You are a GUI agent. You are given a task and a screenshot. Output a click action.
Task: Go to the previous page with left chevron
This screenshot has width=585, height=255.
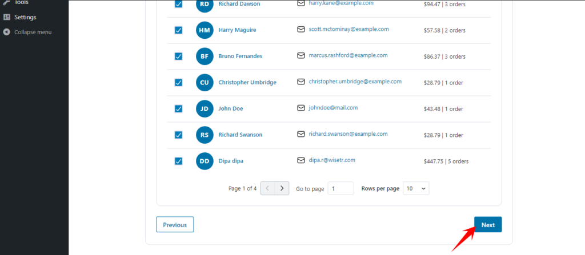point(267,188)
